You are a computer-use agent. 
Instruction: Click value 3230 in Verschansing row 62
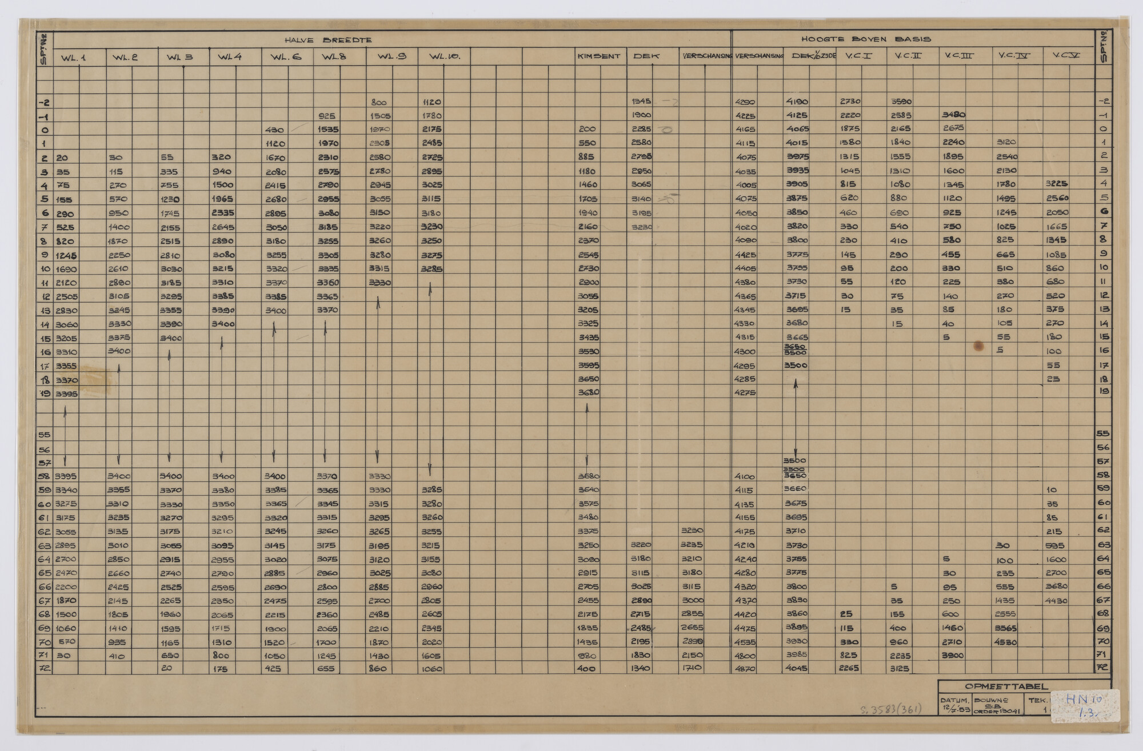[692, 531]
